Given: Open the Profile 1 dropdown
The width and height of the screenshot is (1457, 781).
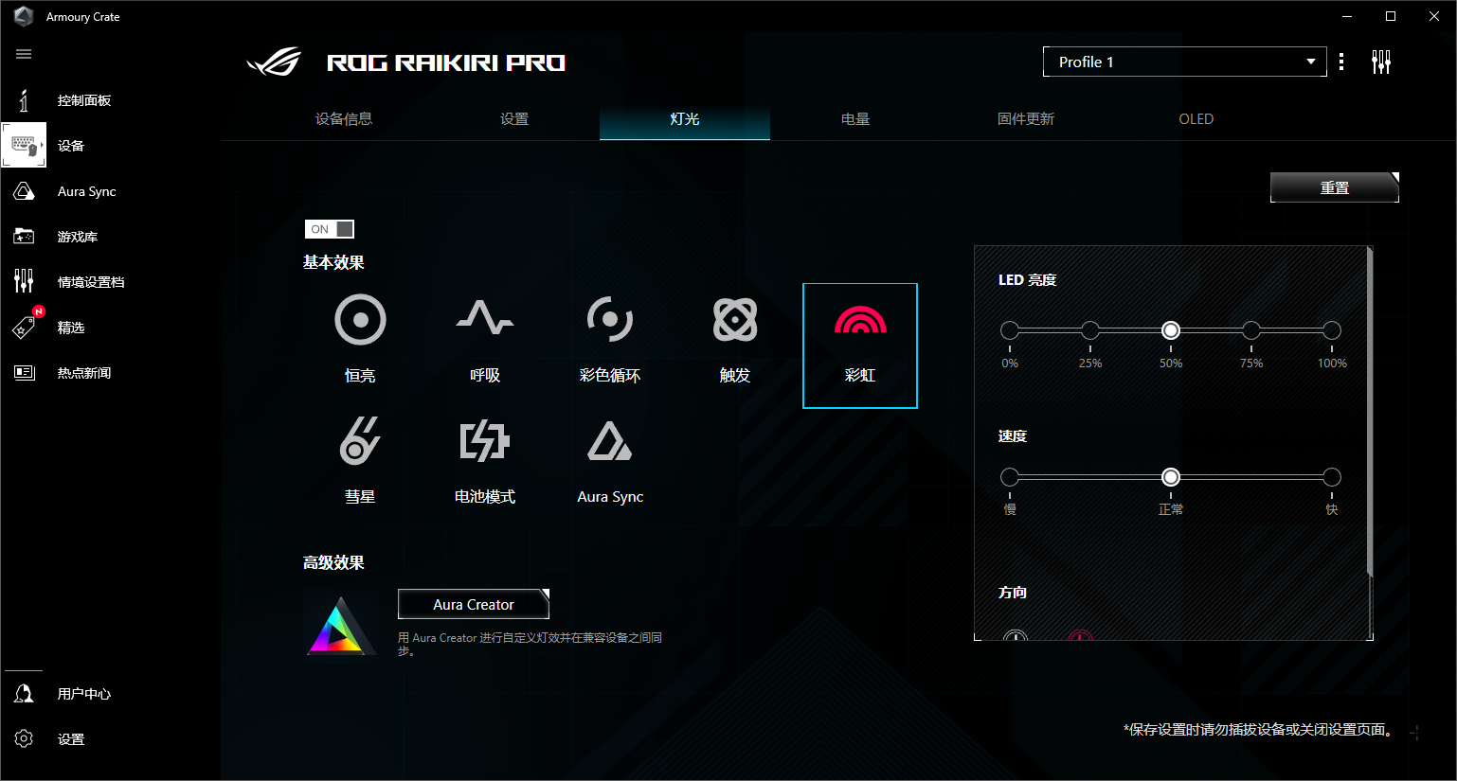Looking at the screenshot, I should coord(1184,62).
